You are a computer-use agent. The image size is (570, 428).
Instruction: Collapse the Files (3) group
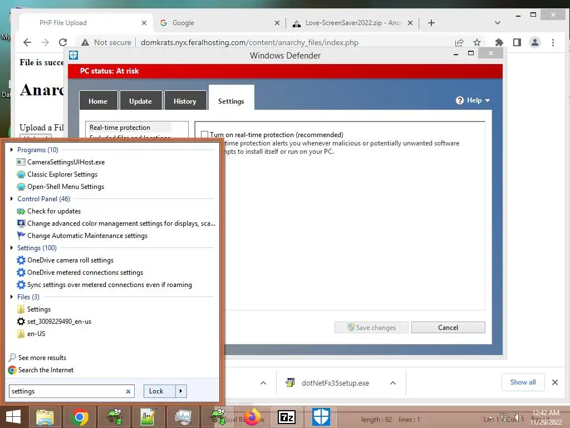tap(12, 297)
